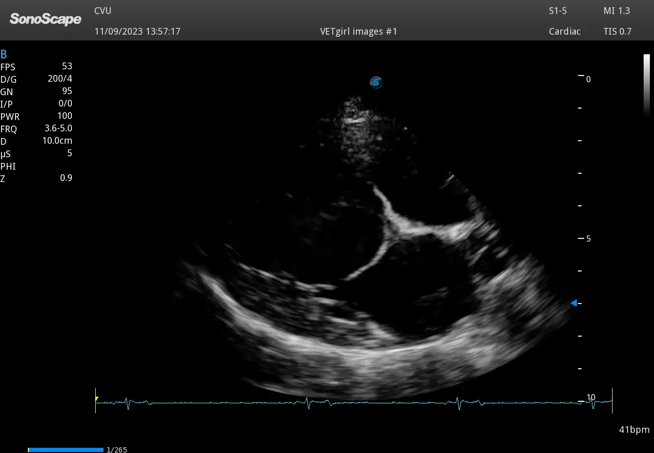Click the S1-5 probe label
The height and width of the screenshot is (453, 654).
point(558,11)
